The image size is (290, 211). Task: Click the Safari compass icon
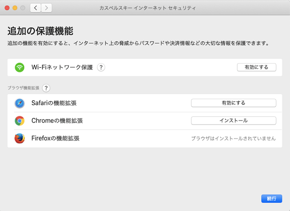point(19,103)
